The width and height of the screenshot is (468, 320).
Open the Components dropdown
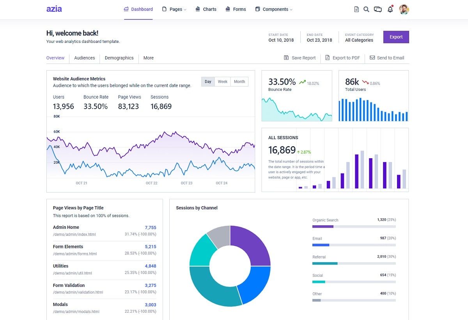pyautogui.click(x=273, y=9)
